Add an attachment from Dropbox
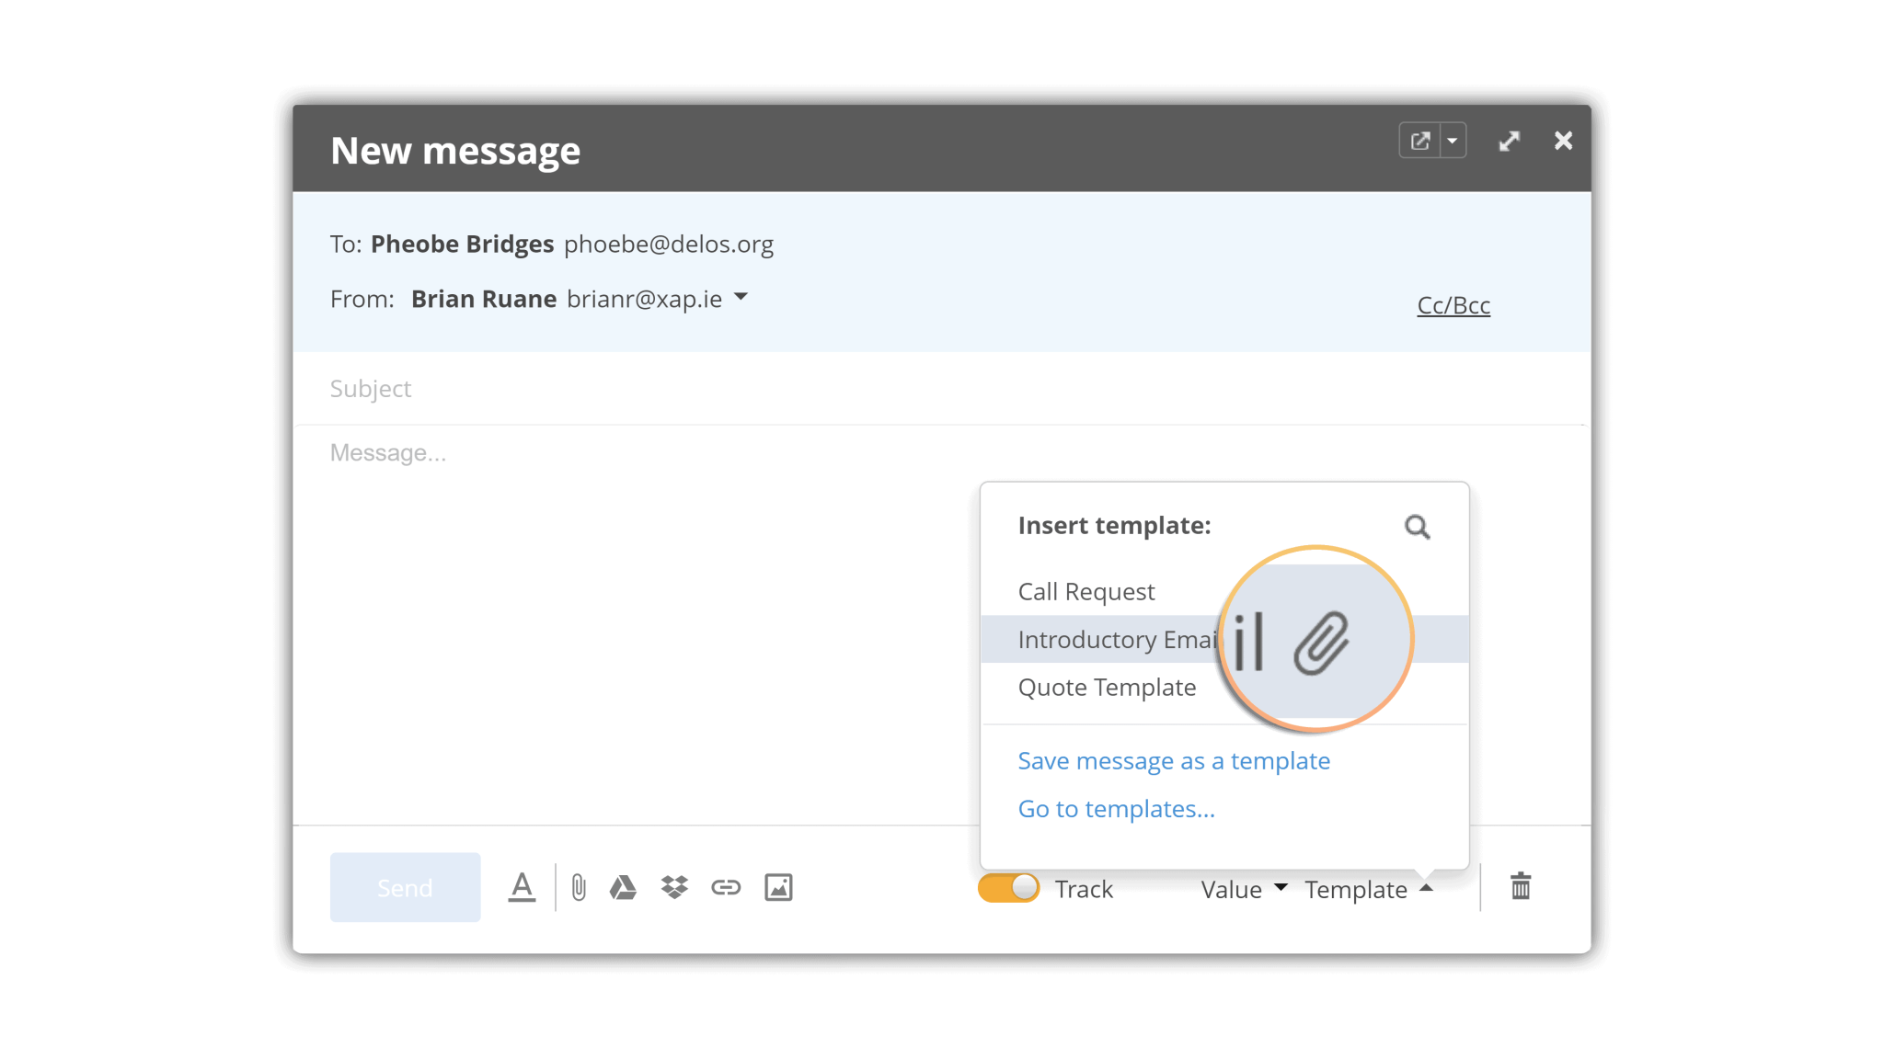This screenshot has height=1059, width=1884. pos(674,887)
